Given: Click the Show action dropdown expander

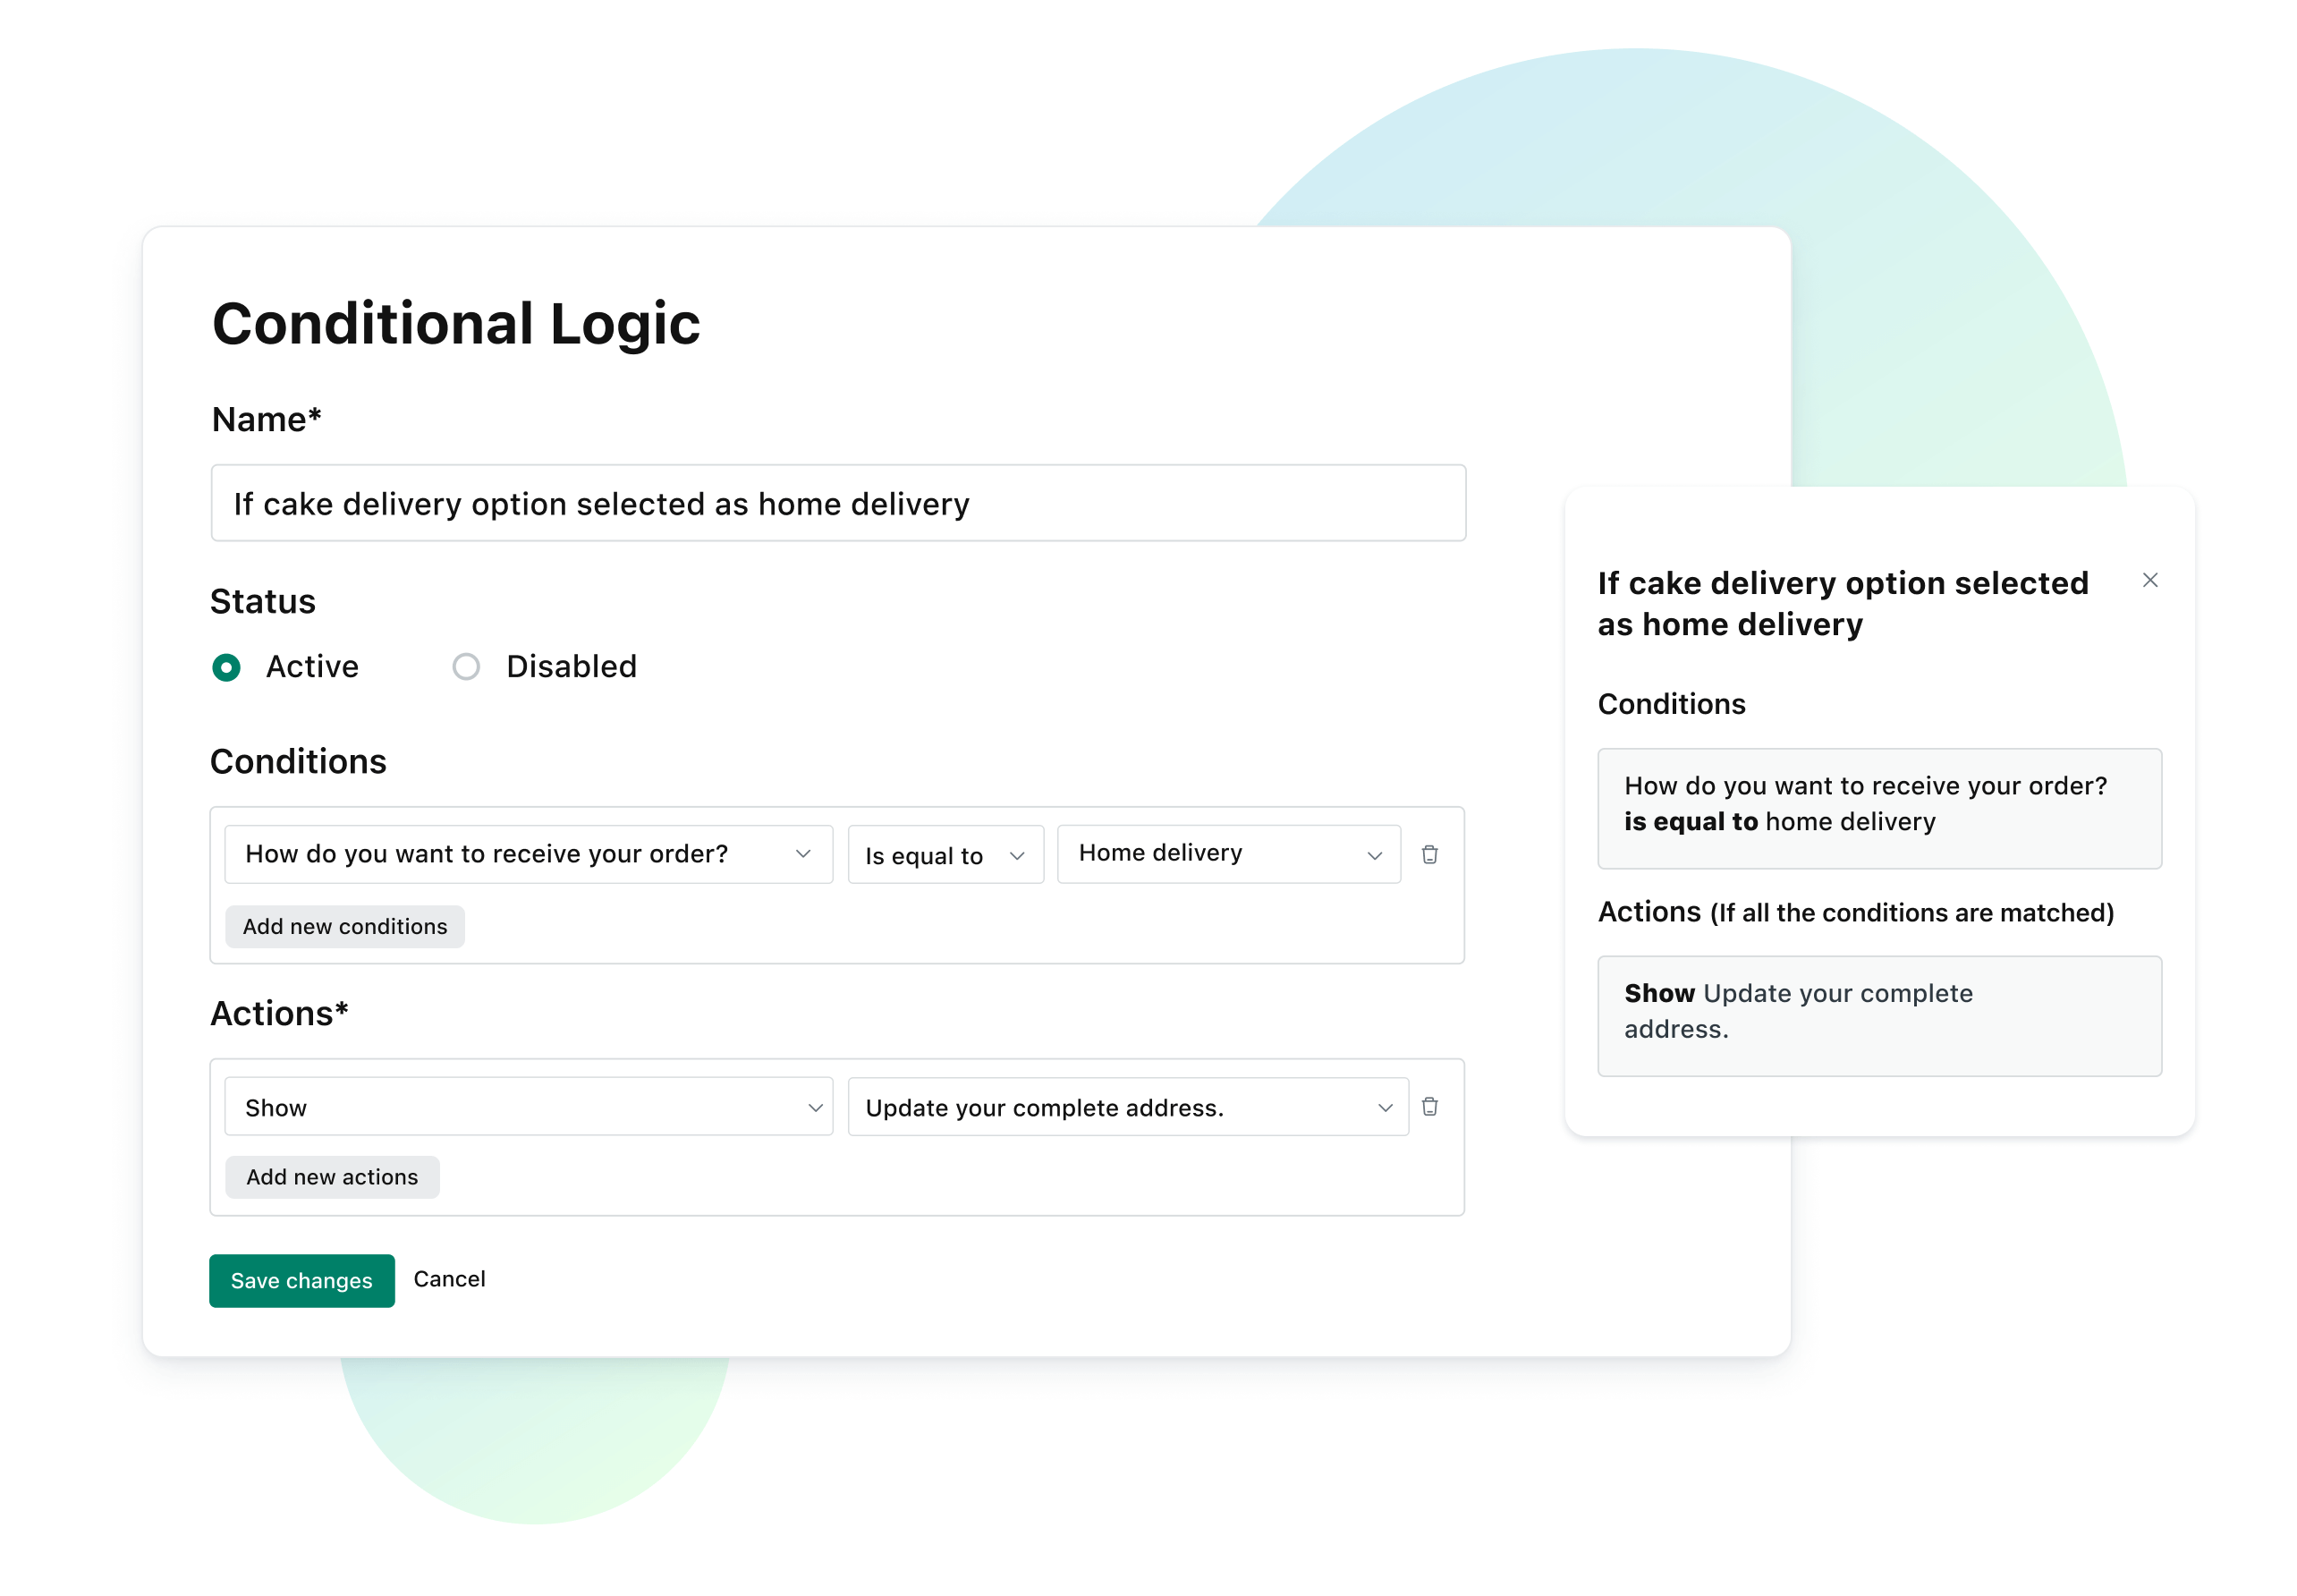Looking at the screenshot, I should pos(815,1106).
